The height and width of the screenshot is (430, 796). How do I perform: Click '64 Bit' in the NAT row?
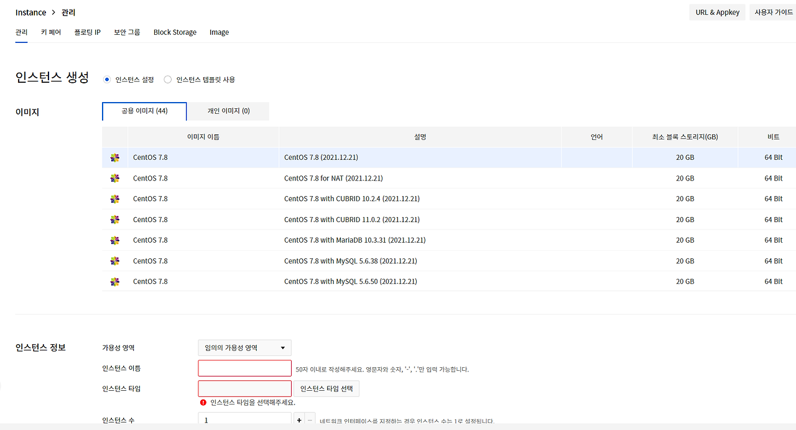click(x=774, y=179)
